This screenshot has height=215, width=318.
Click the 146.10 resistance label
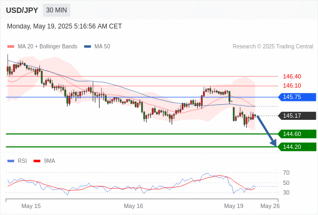tap(292, 85)
